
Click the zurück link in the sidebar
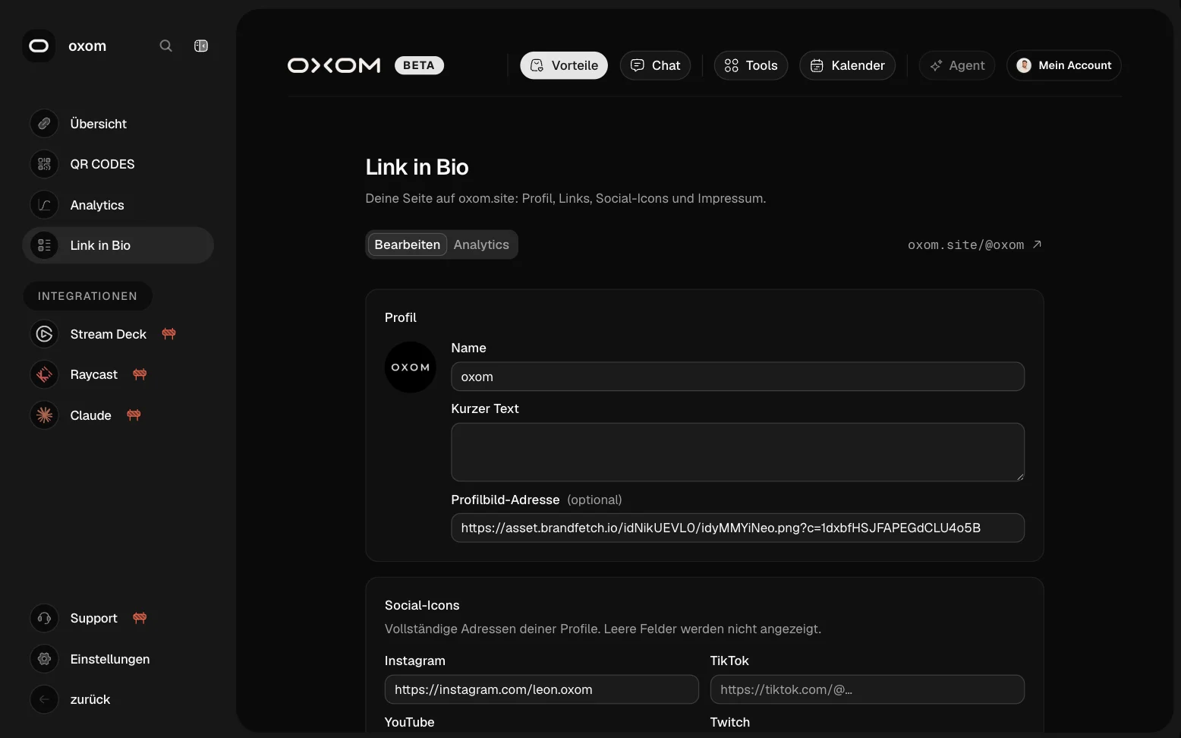[x=118, y=699]
